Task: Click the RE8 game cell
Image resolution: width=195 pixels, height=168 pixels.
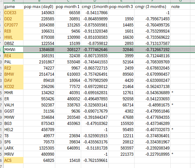Action: point(14,31)
